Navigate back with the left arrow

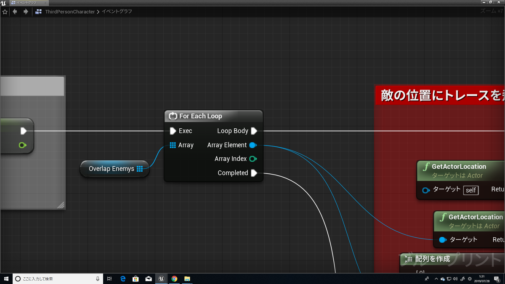pyautogui.click(x=15, y=12)
